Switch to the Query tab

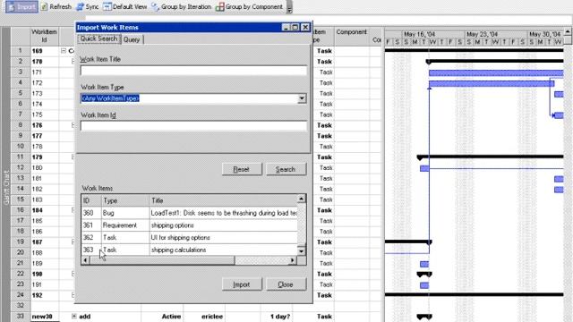point(132,39)
